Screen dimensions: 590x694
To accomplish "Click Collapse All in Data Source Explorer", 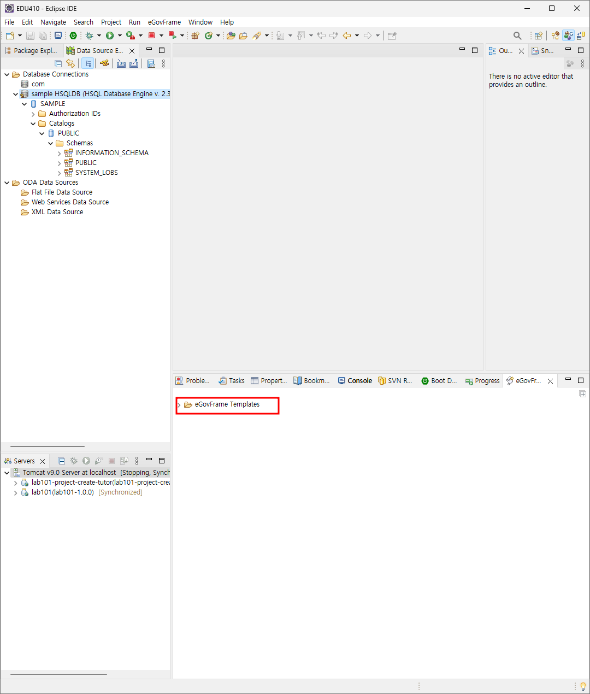I will click(x=58, y=63).
